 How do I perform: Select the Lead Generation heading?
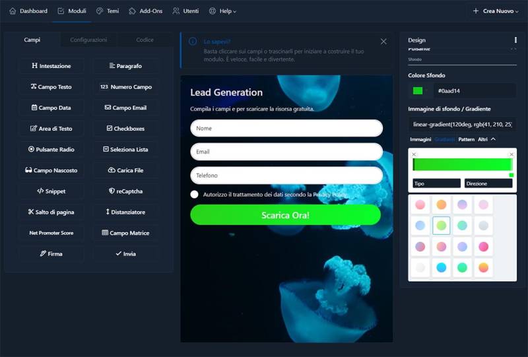(x=226, y=92)
